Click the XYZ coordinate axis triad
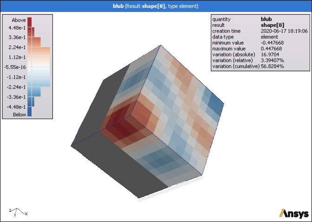Viewport: 312px width, 222px height. [x=18, y=212]
